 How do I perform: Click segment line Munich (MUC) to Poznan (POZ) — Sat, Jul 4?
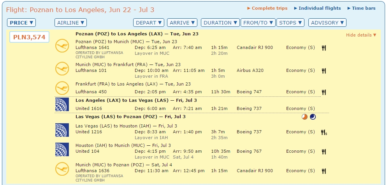click(124, 165)
